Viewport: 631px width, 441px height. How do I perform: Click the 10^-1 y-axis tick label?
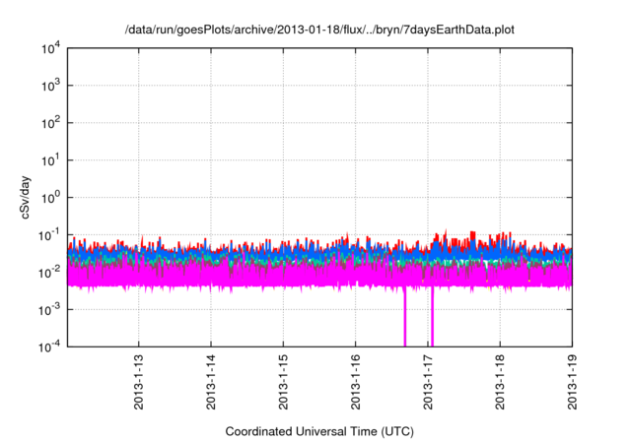[x=49, y=235]
